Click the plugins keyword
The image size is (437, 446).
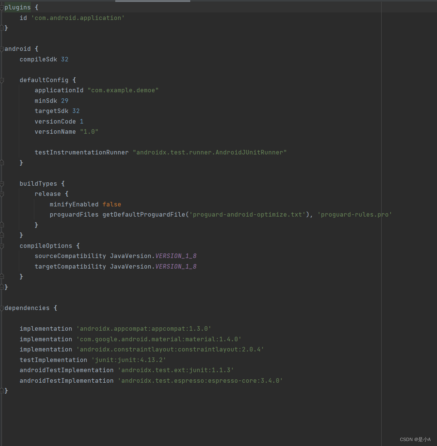pos(18,8)
